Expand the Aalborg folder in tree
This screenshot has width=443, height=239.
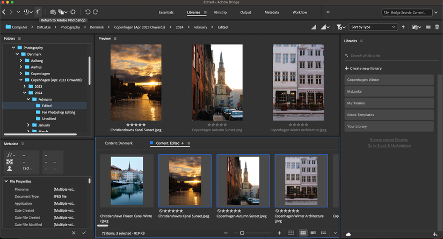pos(21,61)
